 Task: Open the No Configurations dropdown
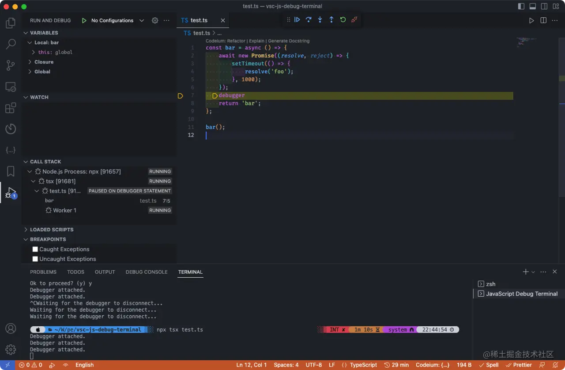[117, 20]
